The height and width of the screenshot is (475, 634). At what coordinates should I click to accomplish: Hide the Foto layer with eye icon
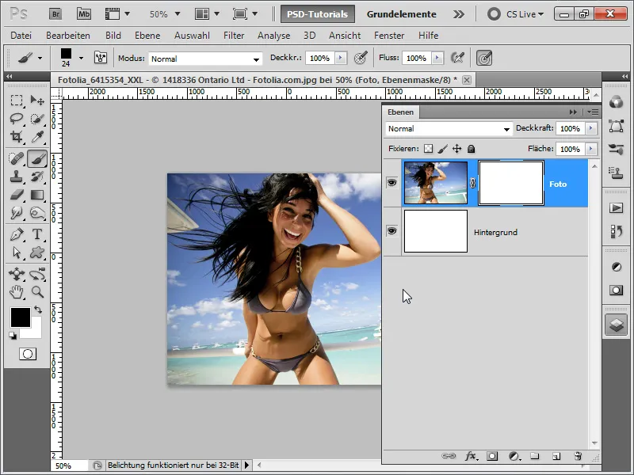coord(392,183)
